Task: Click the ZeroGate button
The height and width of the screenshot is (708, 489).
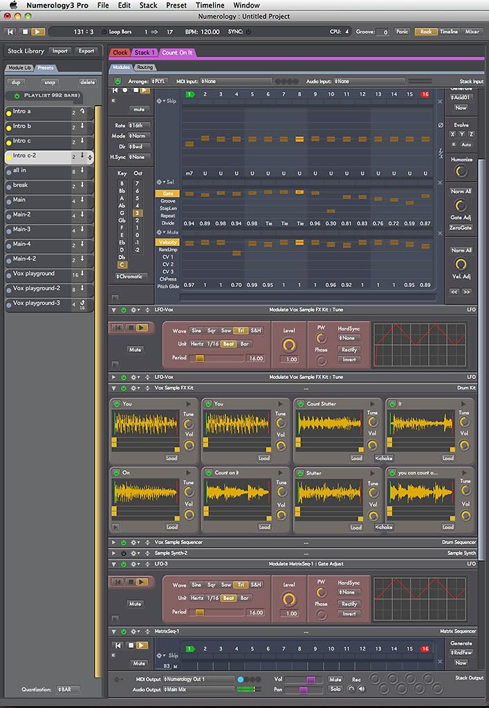Action: click(x=461, y=227)
